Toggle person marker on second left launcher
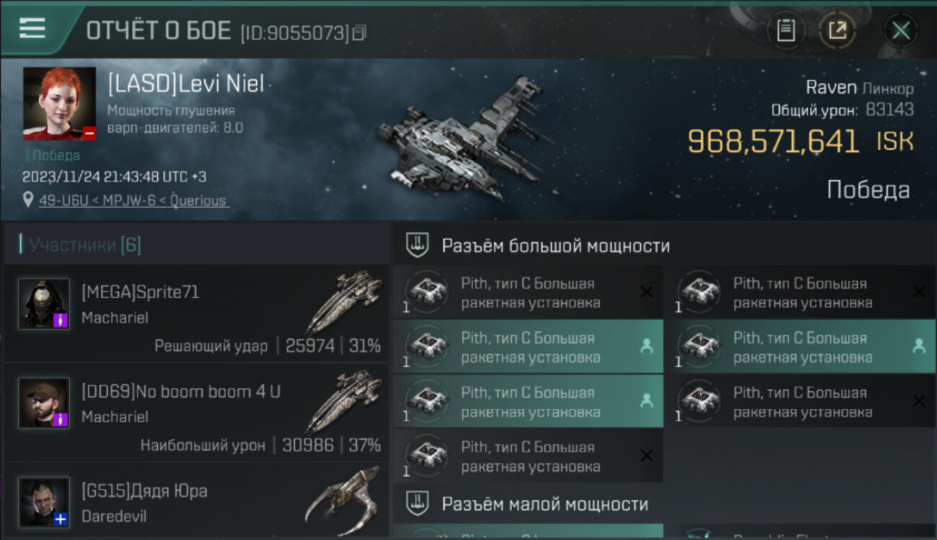The height and width of the screenshot is (540, 937). click(x=647, y=346)
